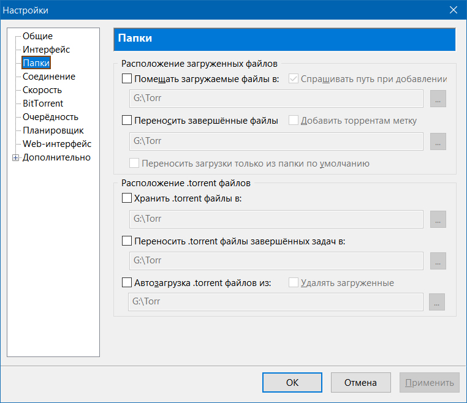
Task: Click browse button for stored .torrent files
Action: click(x=438, y=219)
